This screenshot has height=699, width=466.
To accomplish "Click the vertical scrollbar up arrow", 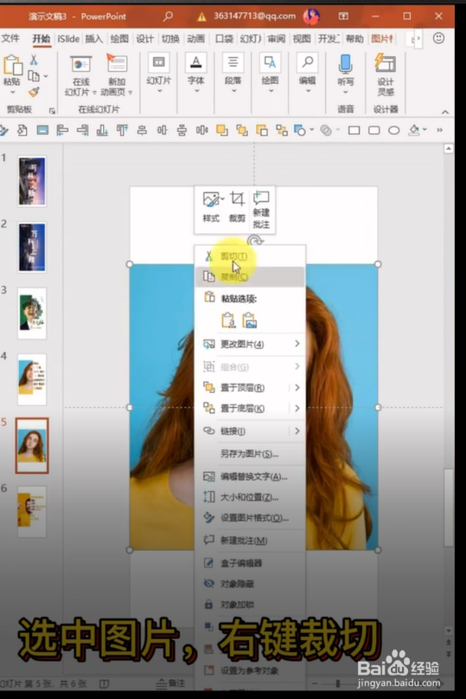I will [449, 148].
